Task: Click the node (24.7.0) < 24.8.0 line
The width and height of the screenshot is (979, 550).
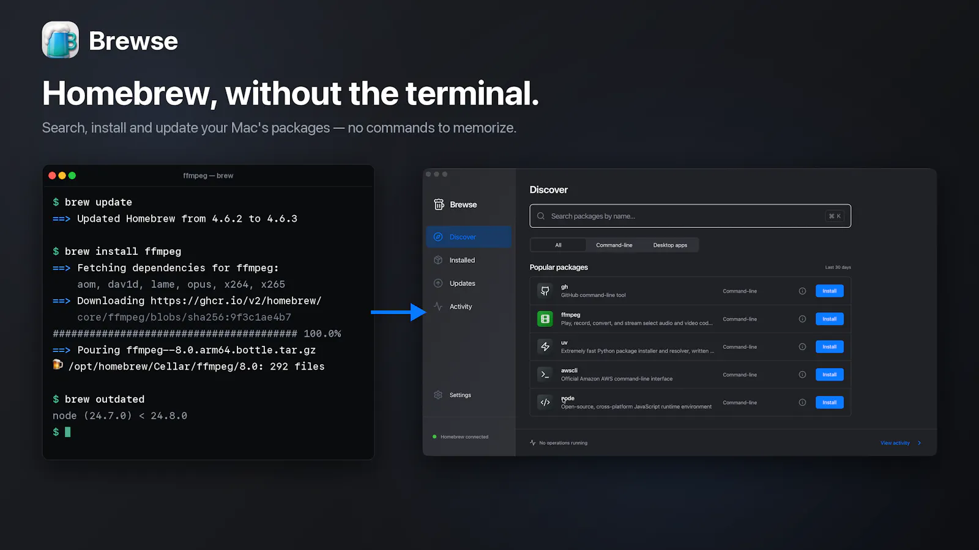Action: (x=120, y=416)
